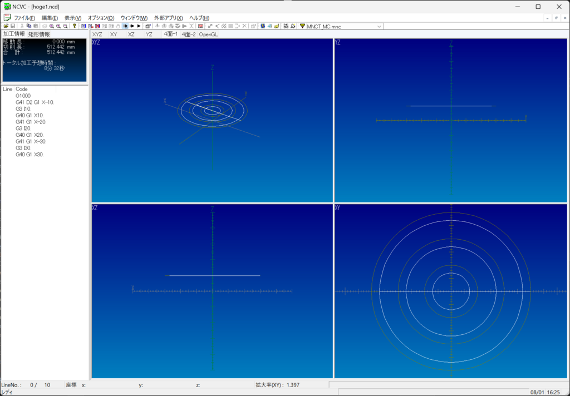Select code line G41 G1 X-20.
570x396 pixels.
[x=31, y=122]
